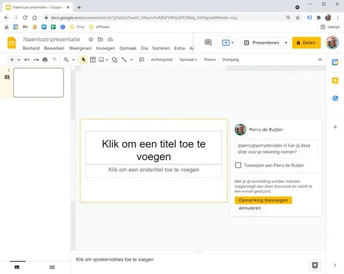
Task: Select the text box tool
Action: (x=93, y=60)
